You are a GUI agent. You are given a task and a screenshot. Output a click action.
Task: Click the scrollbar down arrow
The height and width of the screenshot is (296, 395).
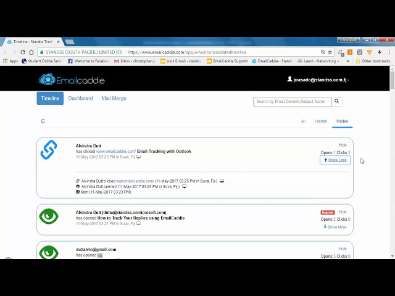coord(393,256)
